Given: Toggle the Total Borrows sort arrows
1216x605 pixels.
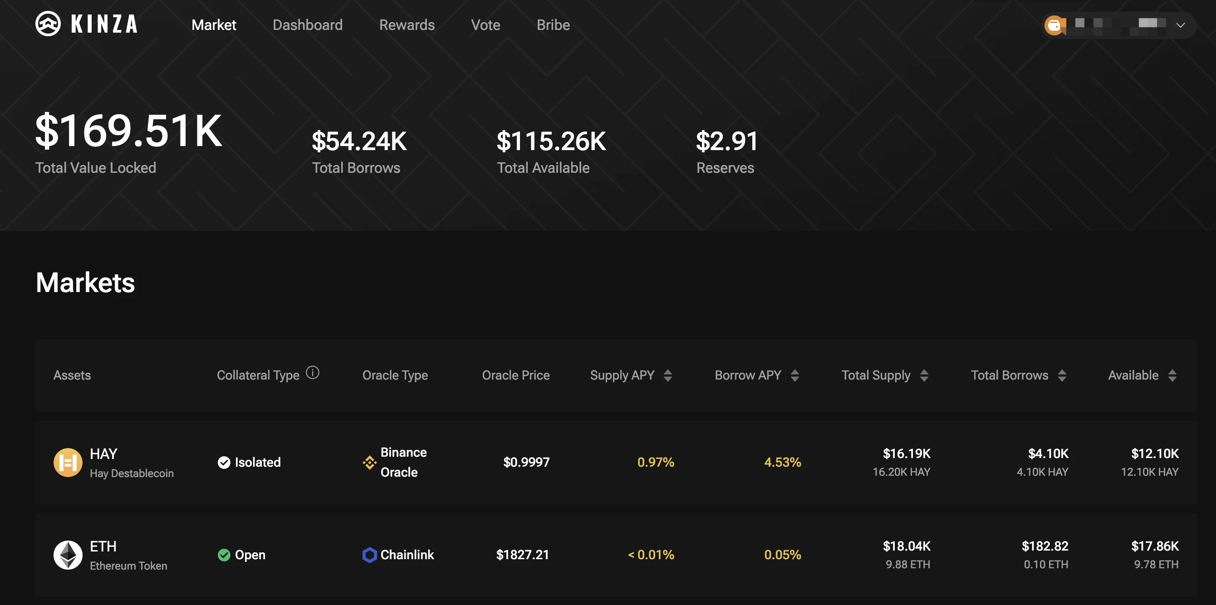Looking at the screenshot, I should coord(1062,375).
